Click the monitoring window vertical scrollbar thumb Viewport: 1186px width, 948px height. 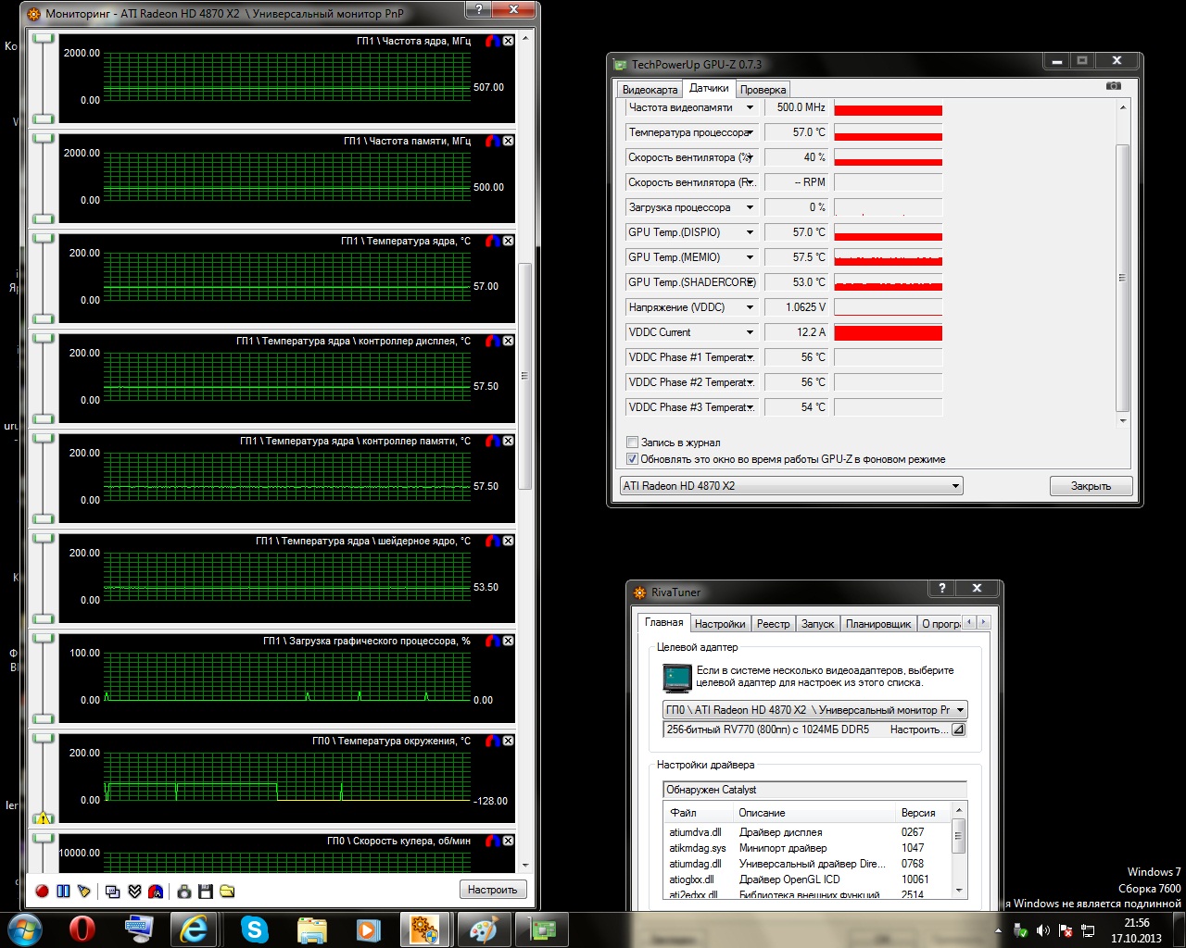[x=524, y=376]
